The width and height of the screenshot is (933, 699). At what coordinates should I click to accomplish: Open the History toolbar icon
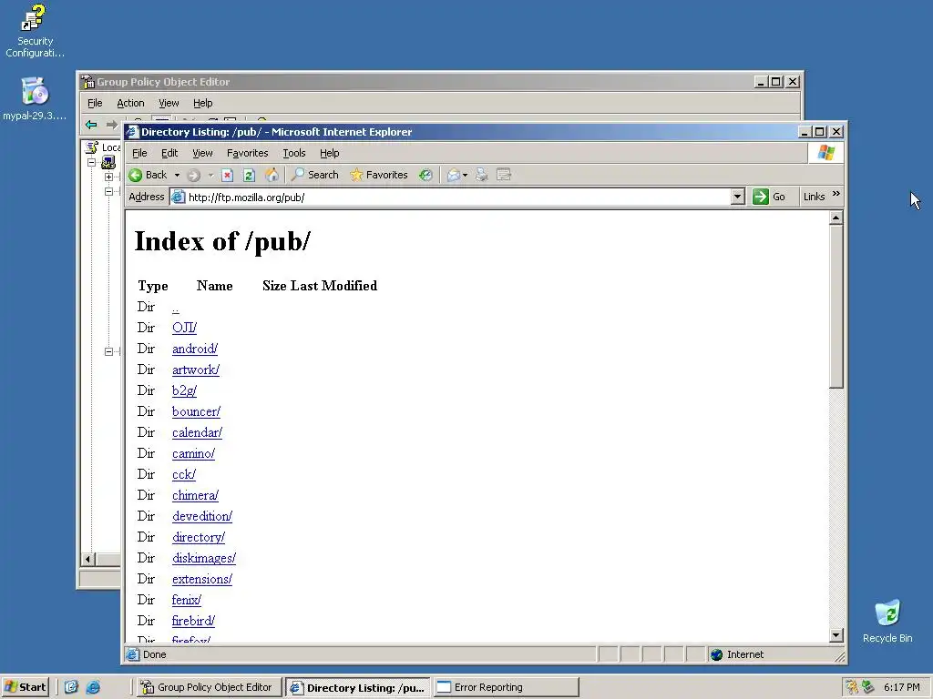point(425,175)
